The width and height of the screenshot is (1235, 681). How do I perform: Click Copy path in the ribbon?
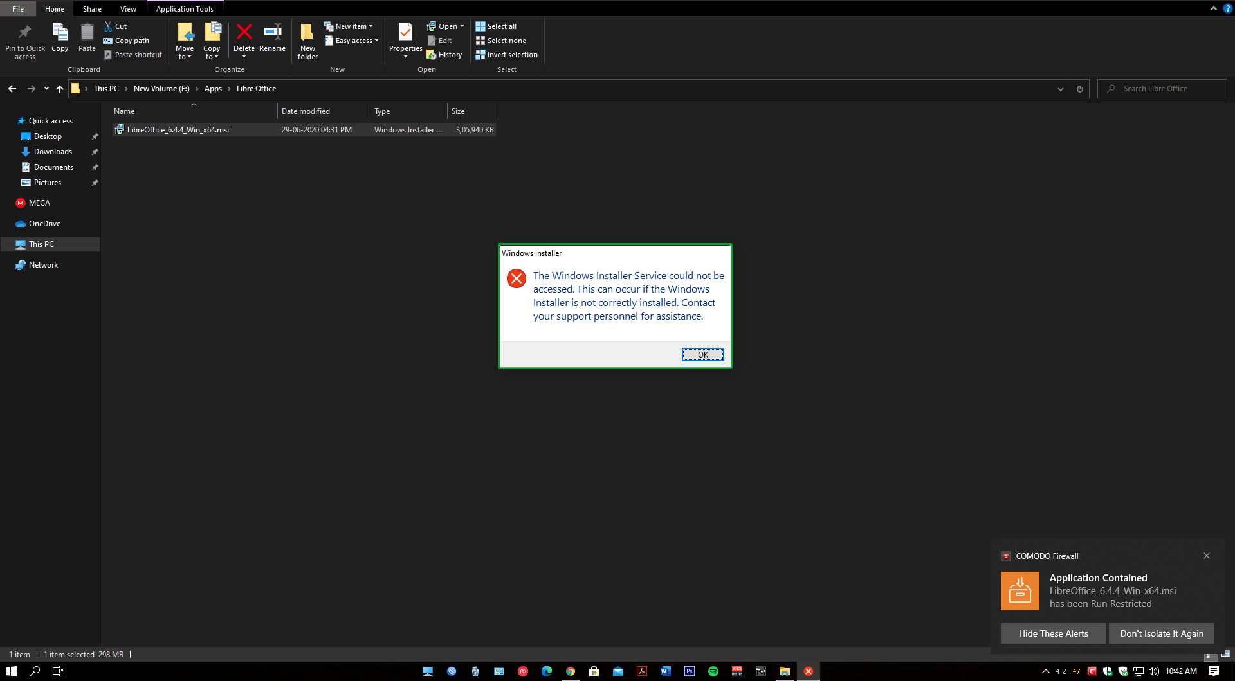click(126, 41)
